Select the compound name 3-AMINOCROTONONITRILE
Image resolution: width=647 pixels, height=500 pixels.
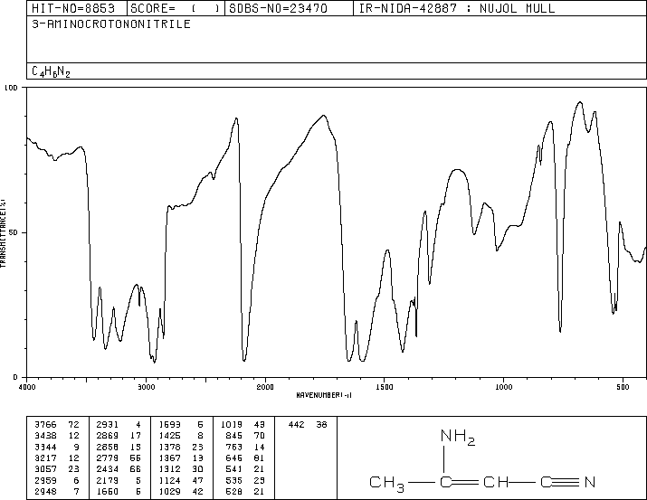pyautogui.click(x=111, y=24)
